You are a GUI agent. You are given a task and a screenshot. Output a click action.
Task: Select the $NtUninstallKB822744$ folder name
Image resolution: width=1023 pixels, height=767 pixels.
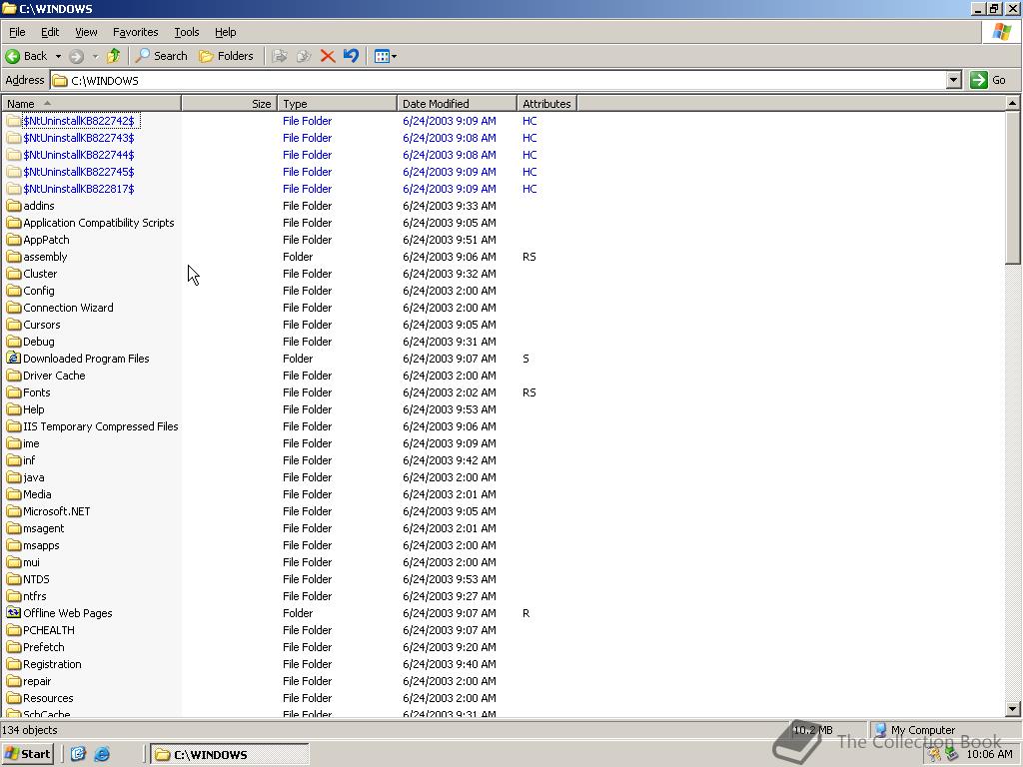point(79,155)
